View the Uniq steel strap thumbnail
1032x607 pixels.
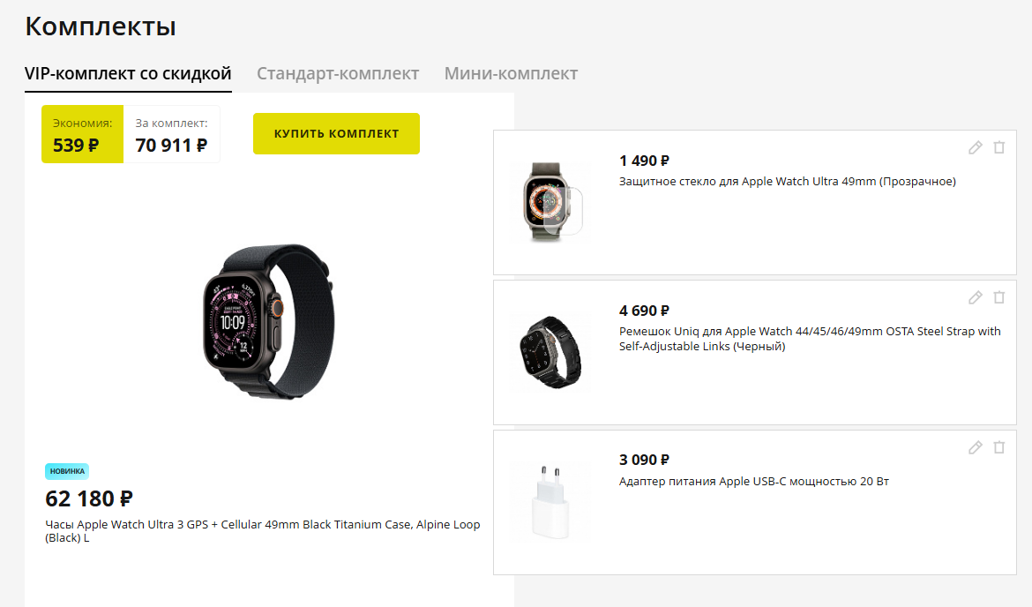[x=551, y=352]
